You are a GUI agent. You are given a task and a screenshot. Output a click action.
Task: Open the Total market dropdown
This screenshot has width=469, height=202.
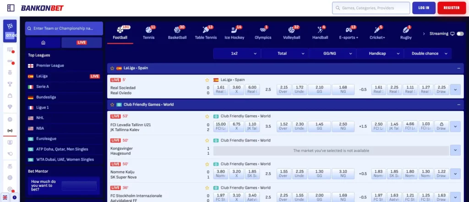(x=284, y=54)
